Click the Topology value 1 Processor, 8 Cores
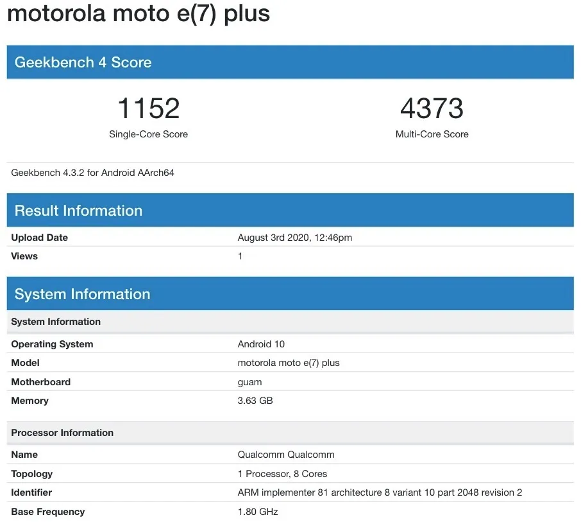Image resolution: width=581 pixels, height=522 pixels. tap(282, 474)
